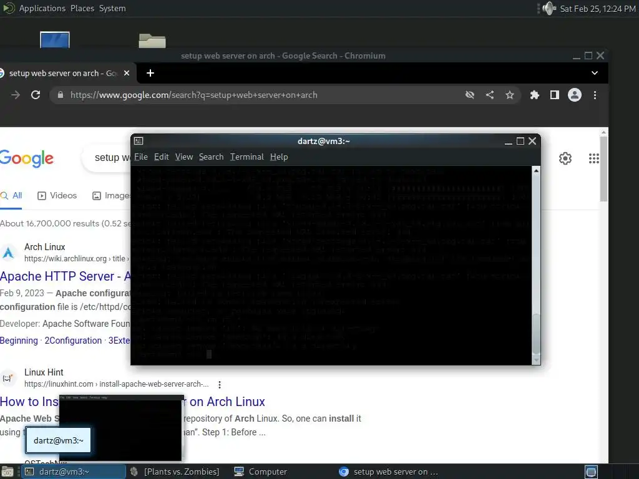Click the terminal scrollbar thumb
Image resolution: width=639 pixels, height=479 pixels.
(x=536, y=333)
